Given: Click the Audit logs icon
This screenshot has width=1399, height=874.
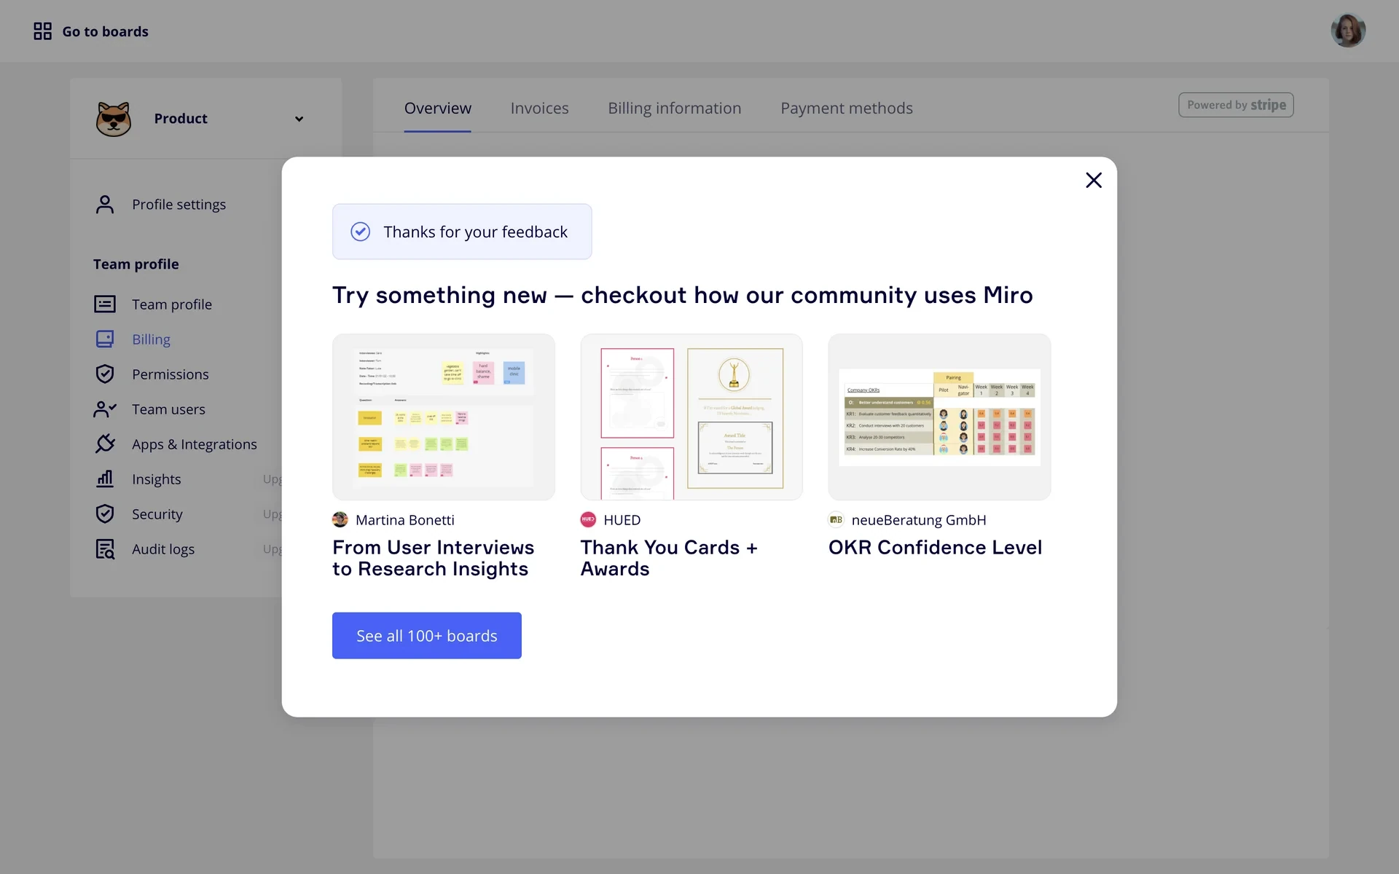Looking at the screenshot, I should click(x=105, y=549).
